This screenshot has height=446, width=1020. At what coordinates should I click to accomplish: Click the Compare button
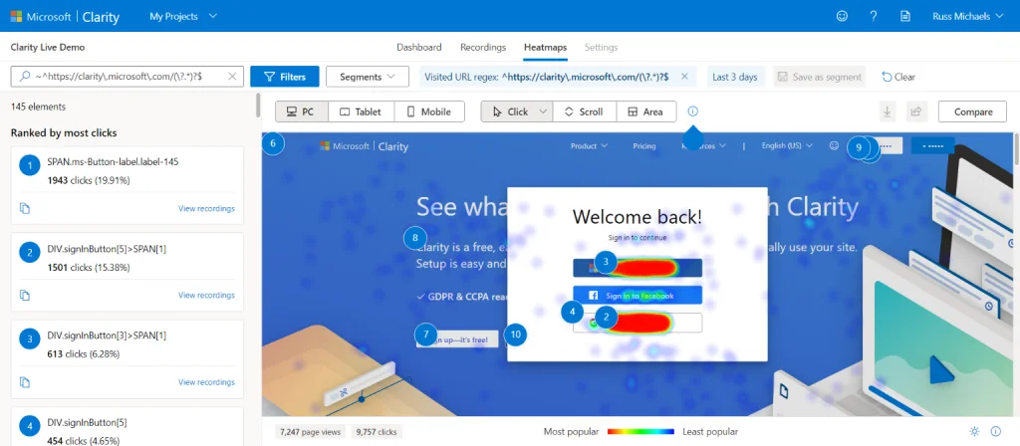972,111
